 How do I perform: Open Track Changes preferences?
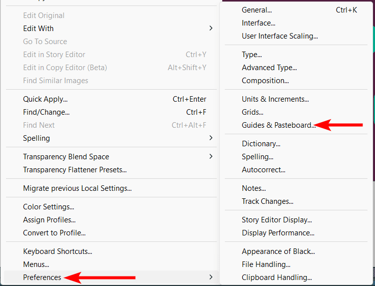pyautogui.click(x=267, y=201)
